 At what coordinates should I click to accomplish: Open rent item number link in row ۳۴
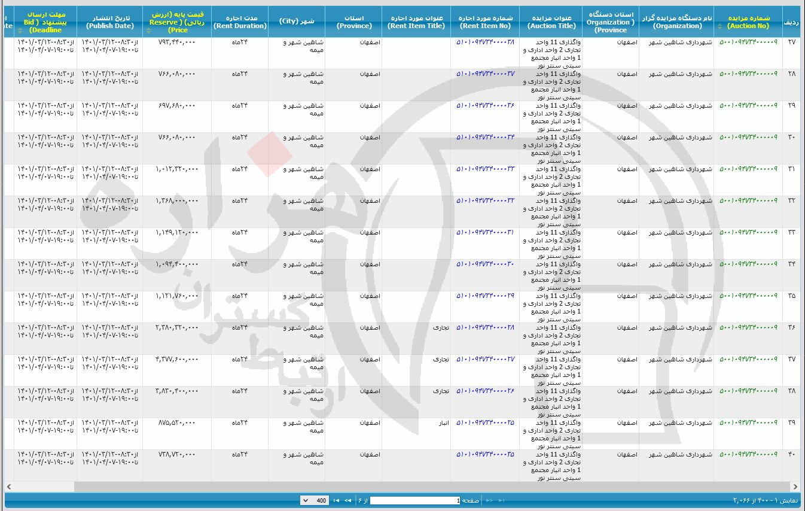click(x=485, y=264)
